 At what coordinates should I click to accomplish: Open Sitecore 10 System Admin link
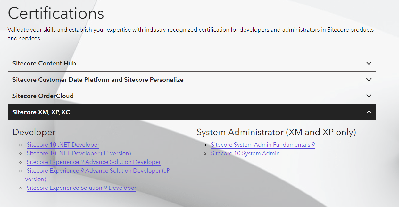point(245,153)
